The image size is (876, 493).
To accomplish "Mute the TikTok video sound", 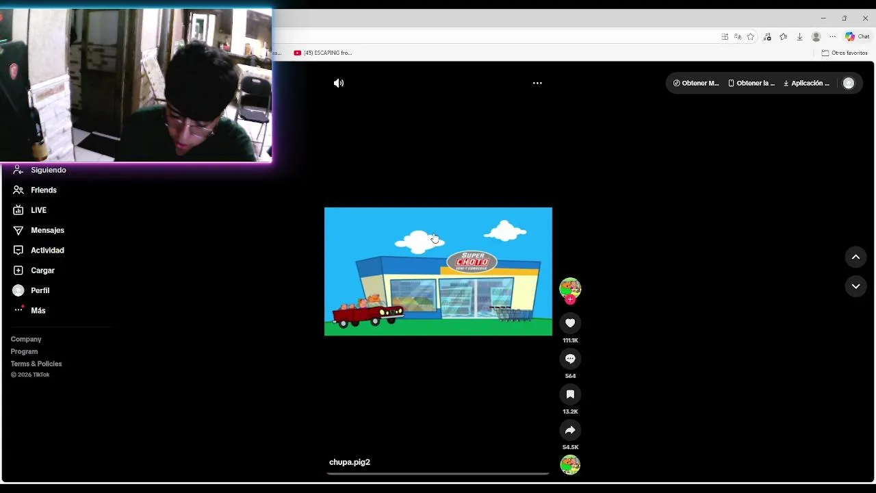I will pos(339,83).
